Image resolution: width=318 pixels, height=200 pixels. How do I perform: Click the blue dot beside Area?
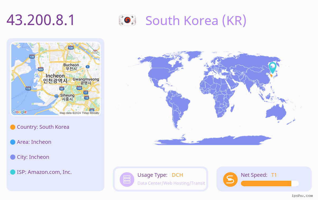coord(13,142)
